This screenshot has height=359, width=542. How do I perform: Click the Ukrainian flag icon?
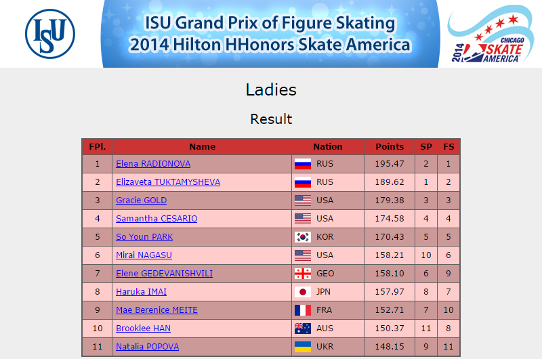coord(302,347)
